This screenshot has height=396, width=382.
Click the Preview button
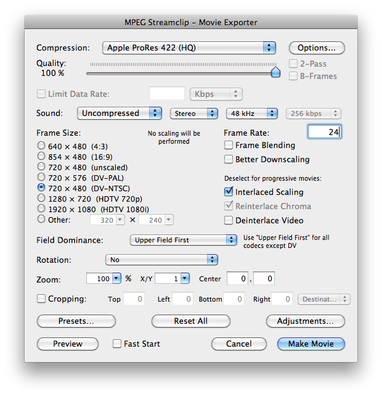[x=68, y=344]
